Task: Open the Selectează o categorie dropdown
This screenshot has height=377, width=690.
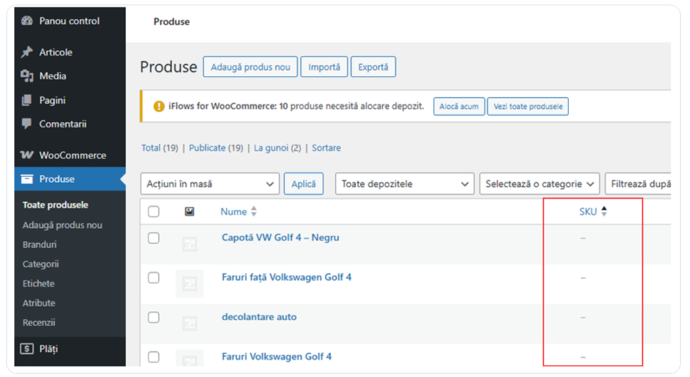Action: pyautogui.click(x=540, y=184)
